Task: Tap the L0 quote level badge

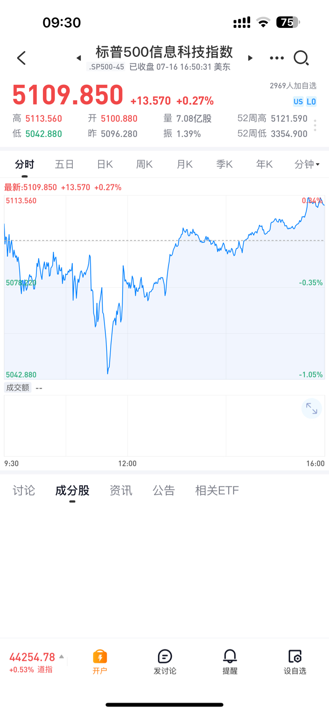Action: click(x=311, y=101)
